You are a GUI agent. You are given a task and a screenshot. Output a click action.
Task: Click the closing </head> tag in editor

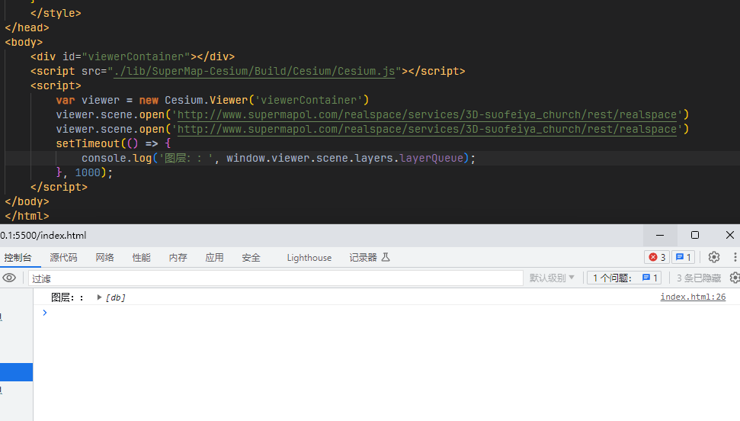(27, 27)
